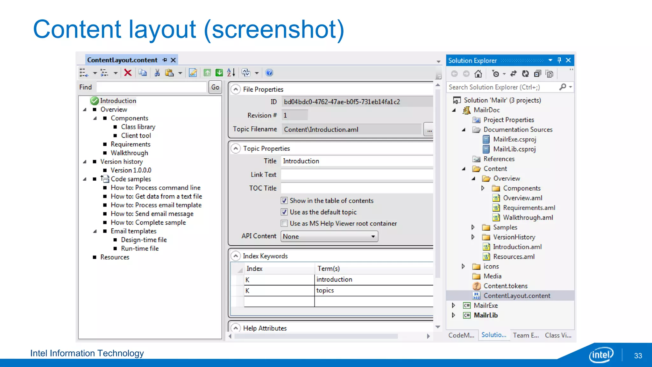Select Project Properties in Solution Explorer
This screenshot has width=652, height=367.
click(509, 120)
